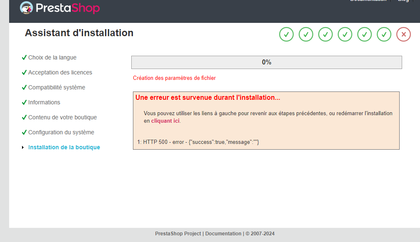Click the fourth green checkmark step circle

(345, 34)
